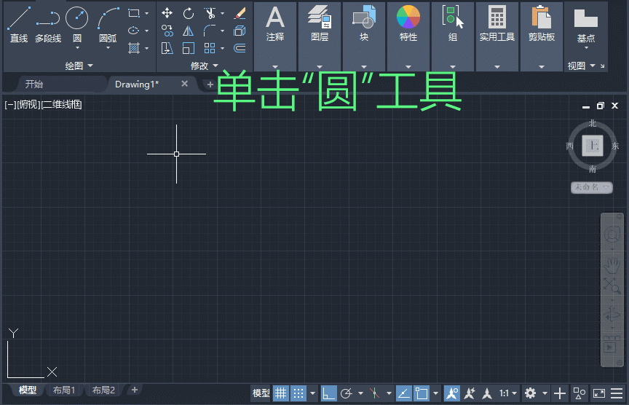Open the Trim tool dropdown arrow

[x=222, y=14]
